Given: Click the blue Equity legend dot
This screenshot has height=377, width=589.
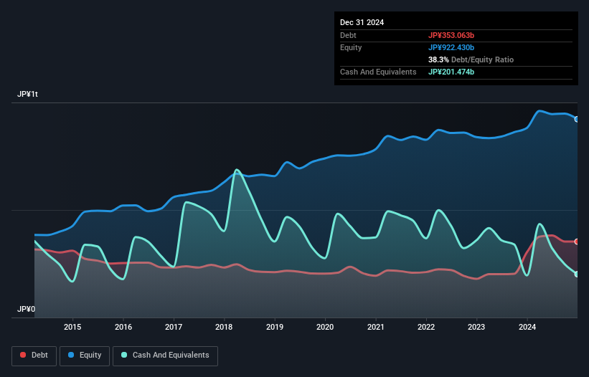Looking at the screenshot, I should click(71, 355).
